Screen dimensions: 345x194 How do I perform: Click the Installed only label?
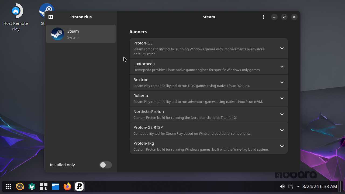tap(62, 165)
